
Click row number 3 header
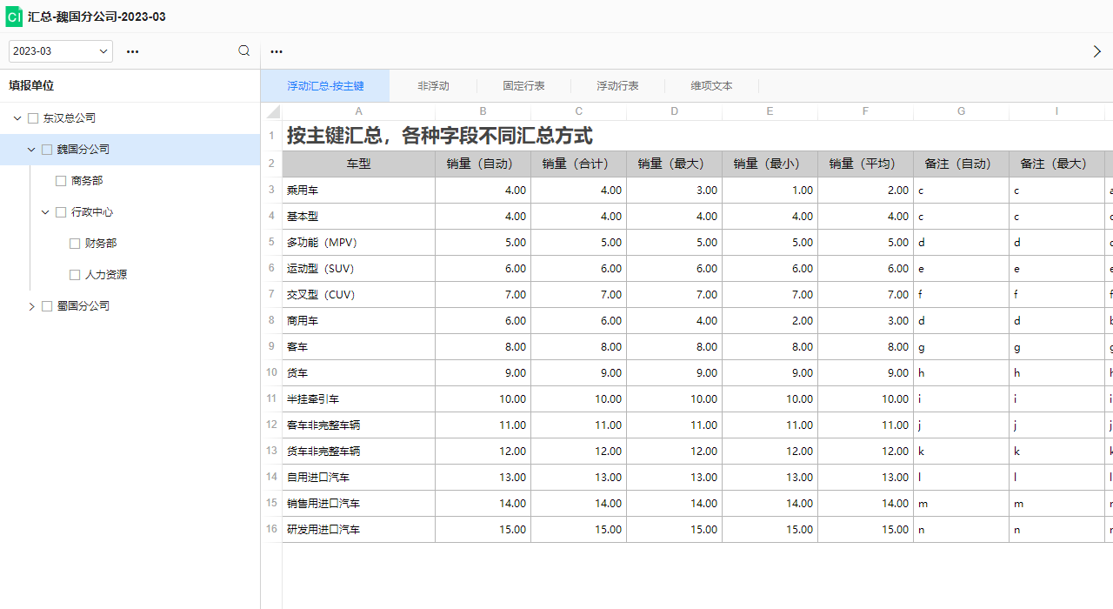pos(270,190)
